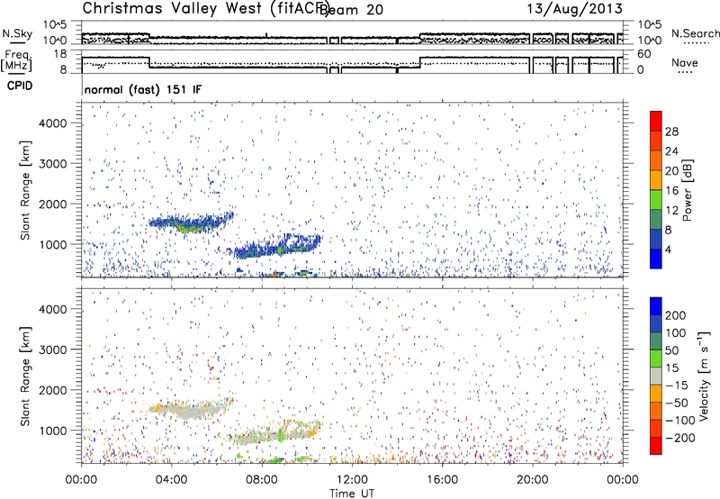This screenshot has width=720, height=499.
Task: Click the '08:00' time tick label
Action: click(261, 480)
